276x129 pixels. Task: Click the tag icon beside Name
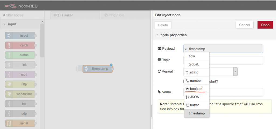click(159, 92)
